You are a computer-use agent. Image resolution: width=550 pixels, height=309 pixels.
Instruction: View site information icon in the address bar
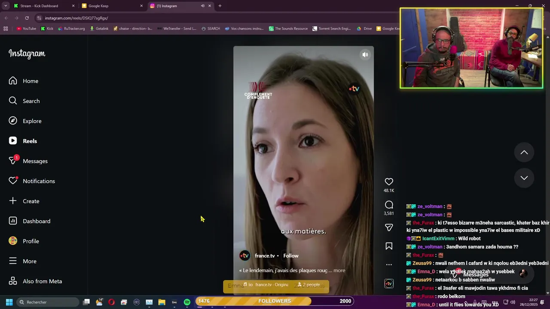(x=39, y=18)
